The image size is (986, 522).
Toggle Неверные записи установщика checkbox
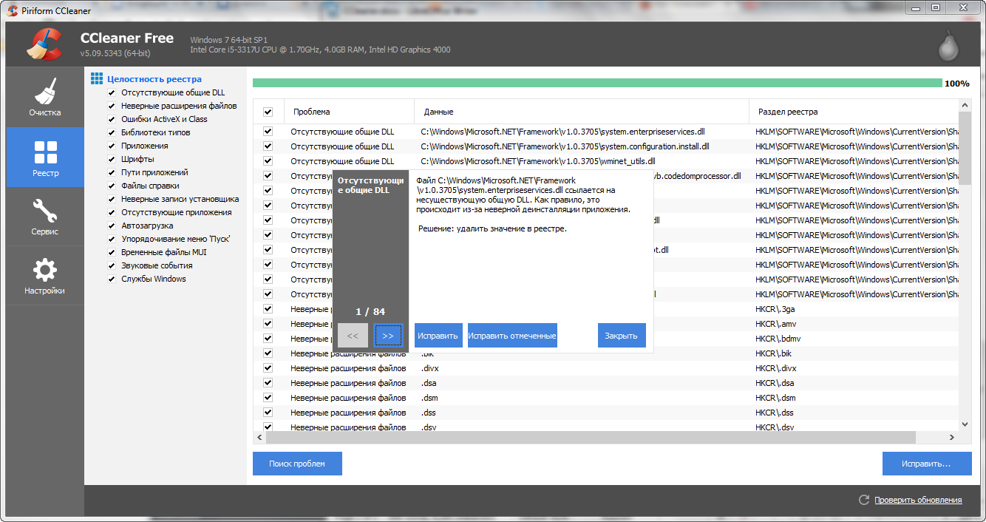click(x=112, y=199)
